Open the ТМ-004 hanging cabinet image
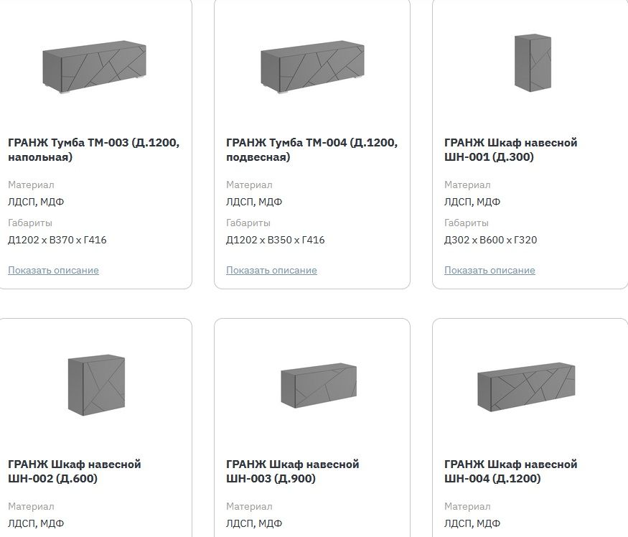 coord(312,67)
